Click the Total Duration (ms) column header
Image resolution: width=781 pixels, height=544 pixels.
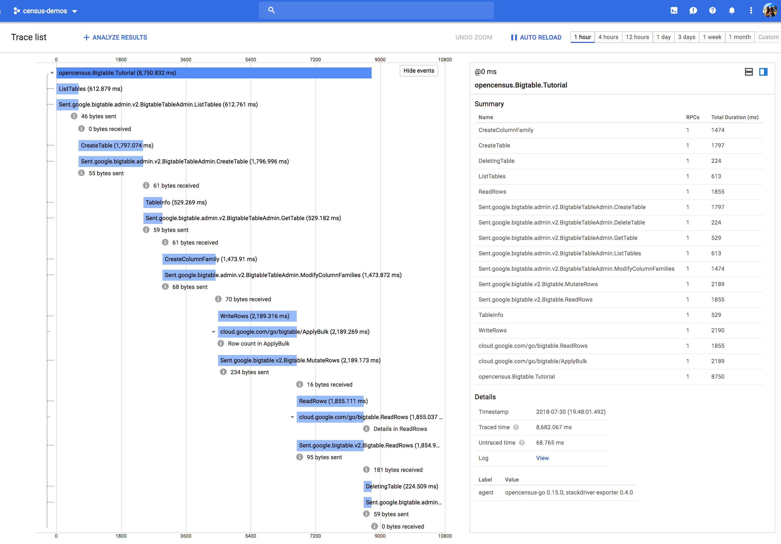[735, 117]
